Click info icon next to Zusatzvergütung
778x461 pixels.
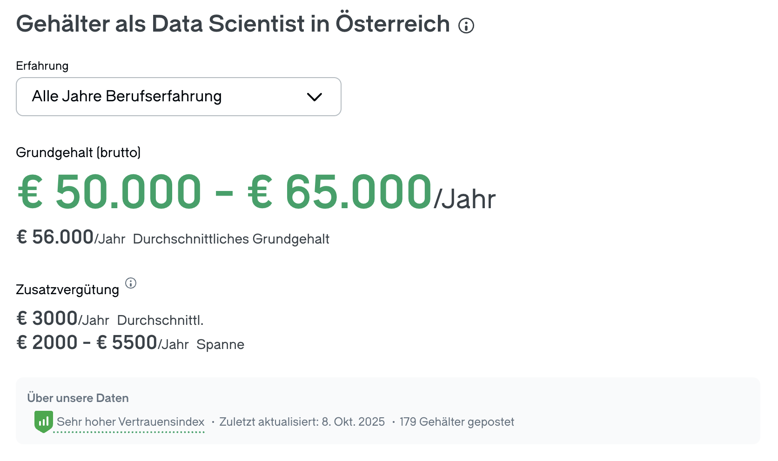(x=131, y=283)
